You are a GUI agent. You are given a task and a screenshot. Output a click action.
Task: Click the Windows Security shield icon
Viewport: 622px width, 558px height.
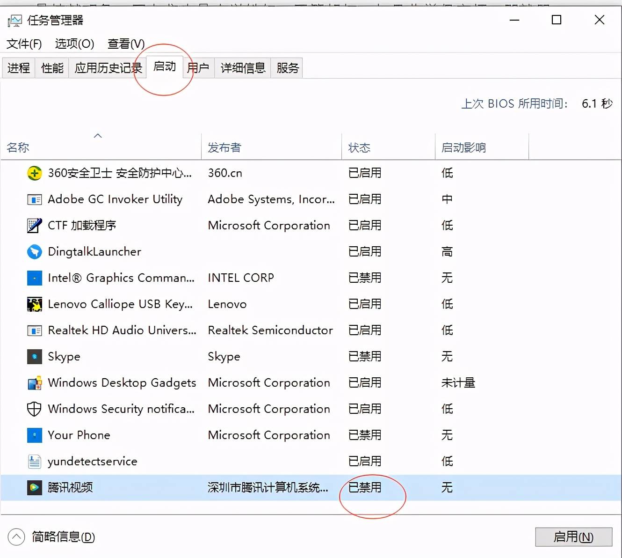pos(34,409)
